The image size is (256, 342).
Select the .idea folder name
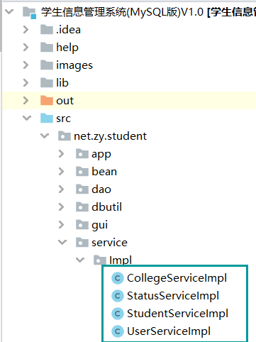(68, 30)
